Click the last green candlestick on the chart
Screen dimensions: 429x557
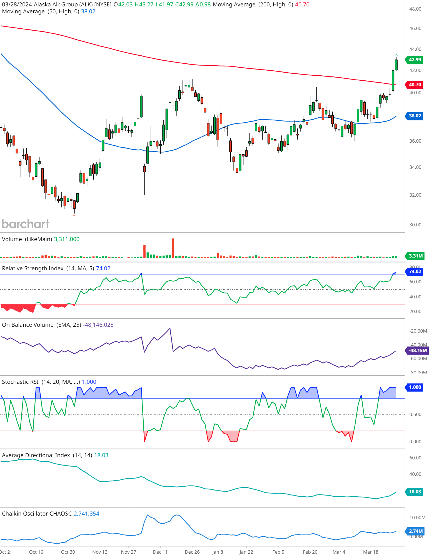(x=396, y=65)
